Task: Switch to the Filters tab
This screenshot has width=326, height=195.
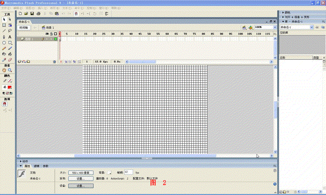Action: coord(37,166)
